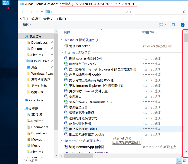Click file list vertical scroll down arrow
This screenshot has height=164, width=188.
coord(186,151)
